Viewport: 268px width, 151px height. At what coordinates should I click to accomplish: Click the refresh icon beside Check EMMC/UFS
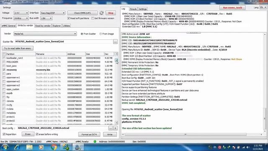[x=101, y=13]
